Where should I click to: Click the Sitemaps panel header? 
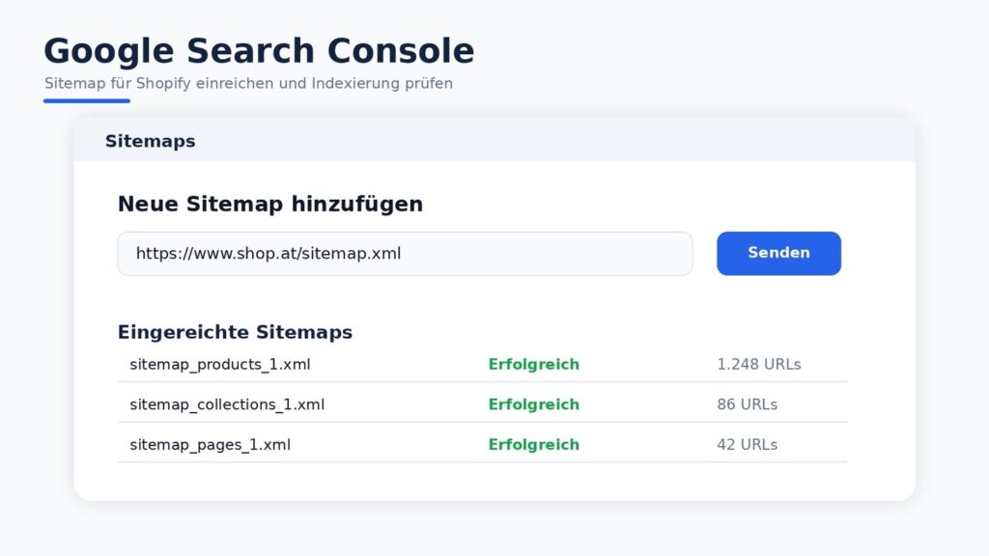[x=494, y=141]
